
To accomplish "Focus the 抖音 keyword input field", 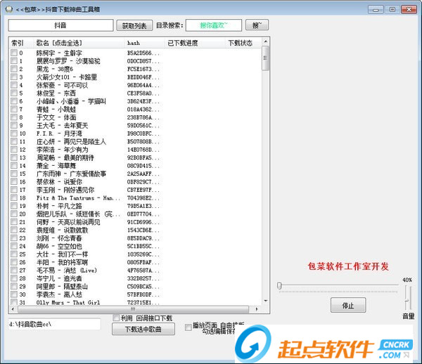I will [60, 25].
